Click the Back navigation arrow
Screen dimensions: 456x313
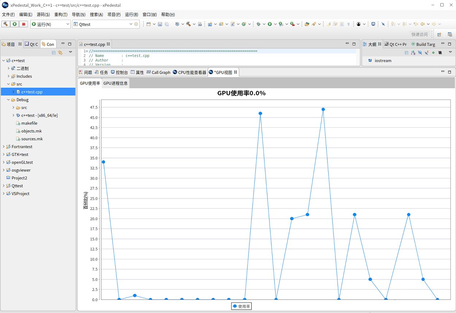pos(422,24)
